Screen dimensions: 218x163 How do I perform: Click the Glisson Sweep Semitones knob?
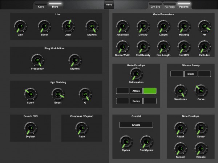(181, 91)
